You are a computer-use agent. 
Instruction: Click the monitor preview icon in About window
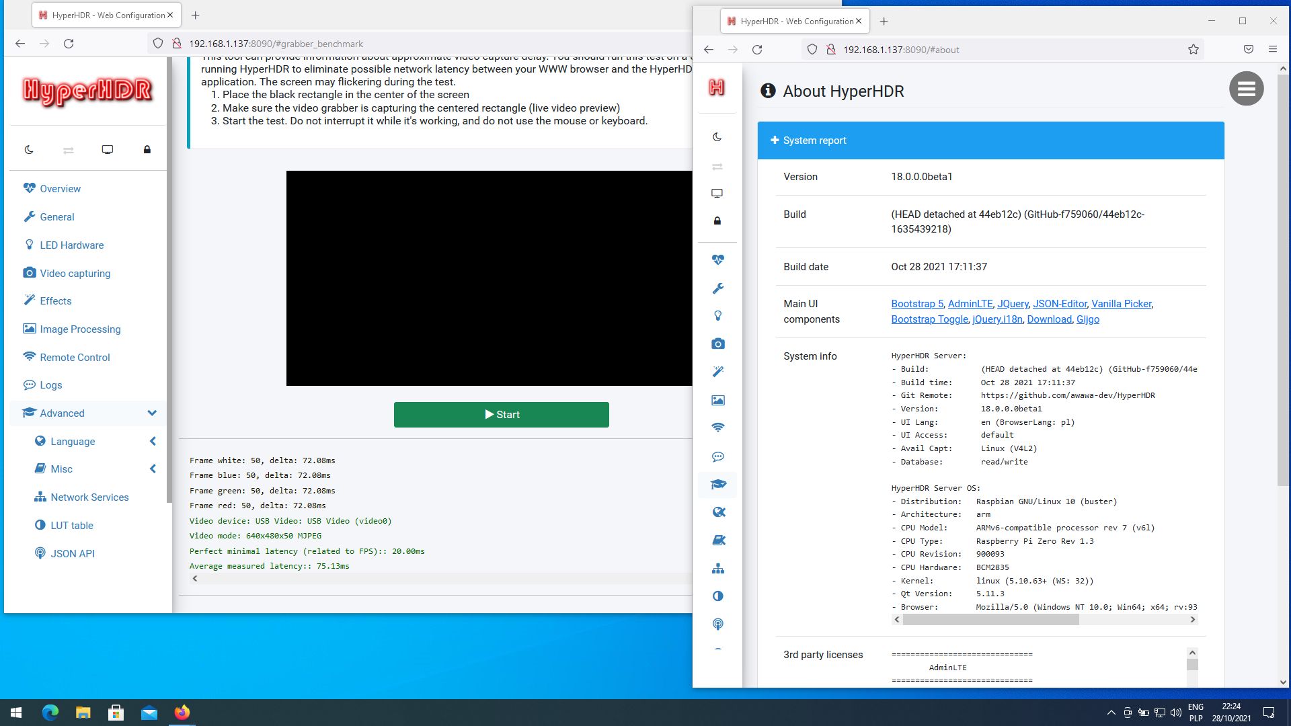(717, 194)
